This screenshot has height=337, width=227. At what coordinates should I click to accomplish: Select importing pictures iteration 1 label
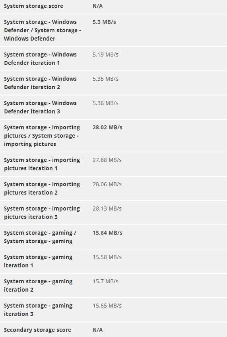pos(42,164)
